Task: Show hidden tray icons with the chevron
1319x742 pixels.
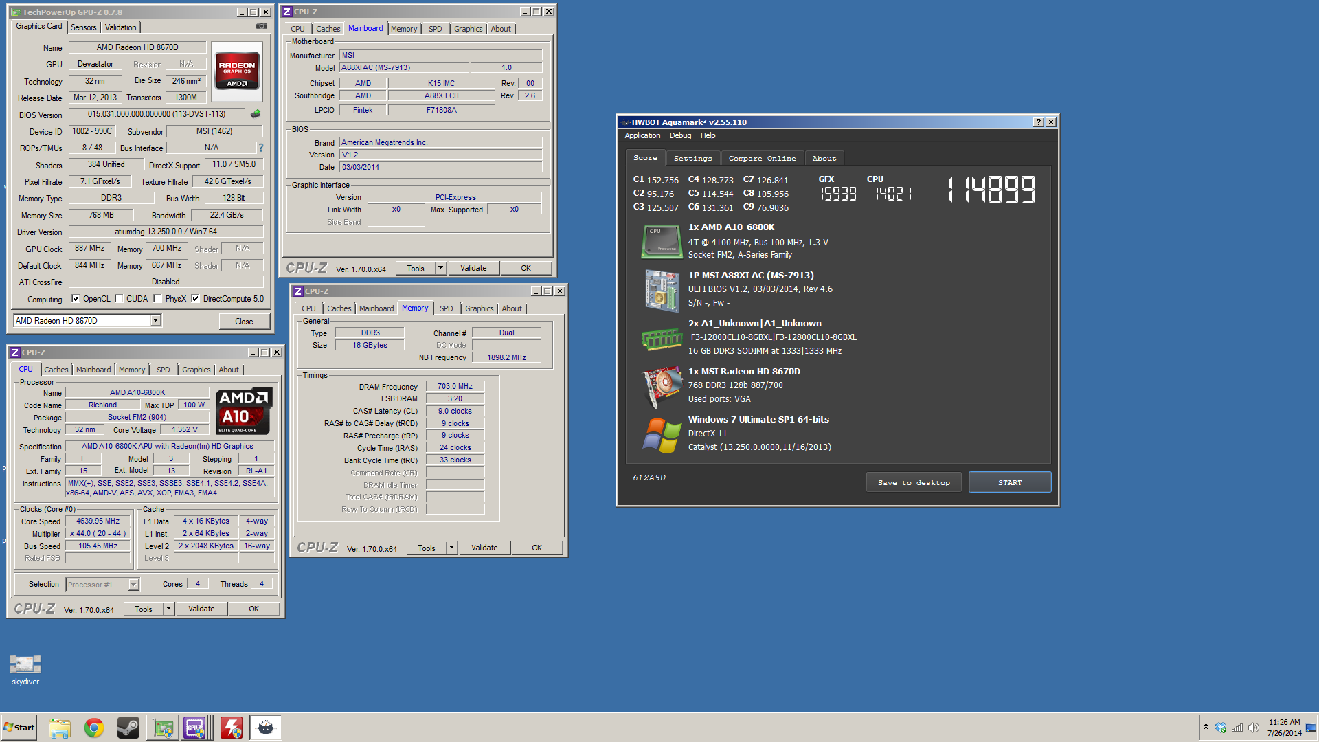Action: tap(1206, 727)
